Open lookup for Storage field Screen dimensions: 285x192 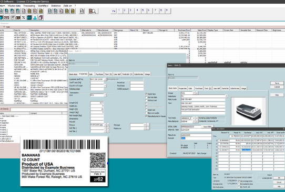point(145,125)
